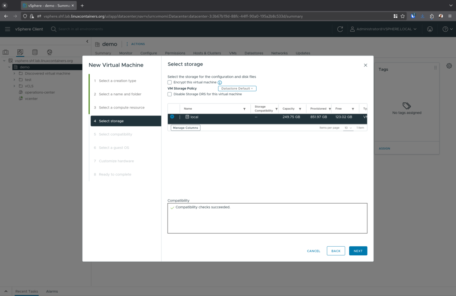Open the Alarms panel at the bottom
The width and height of the screenshot is (456, 296).
coord(52,291)
